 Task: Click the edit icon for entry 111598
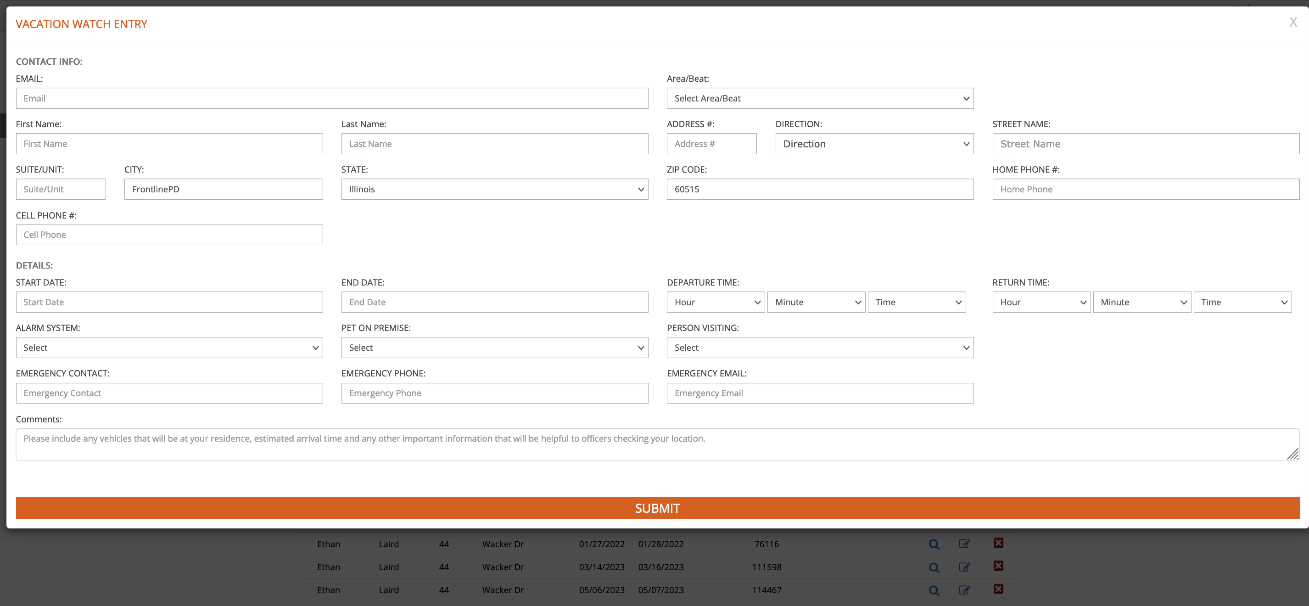point(964,567)
